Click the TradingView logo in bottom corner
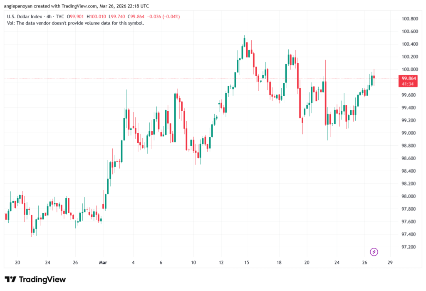The height and width of the screenshot is (291, 426). (x=35, y=279)
